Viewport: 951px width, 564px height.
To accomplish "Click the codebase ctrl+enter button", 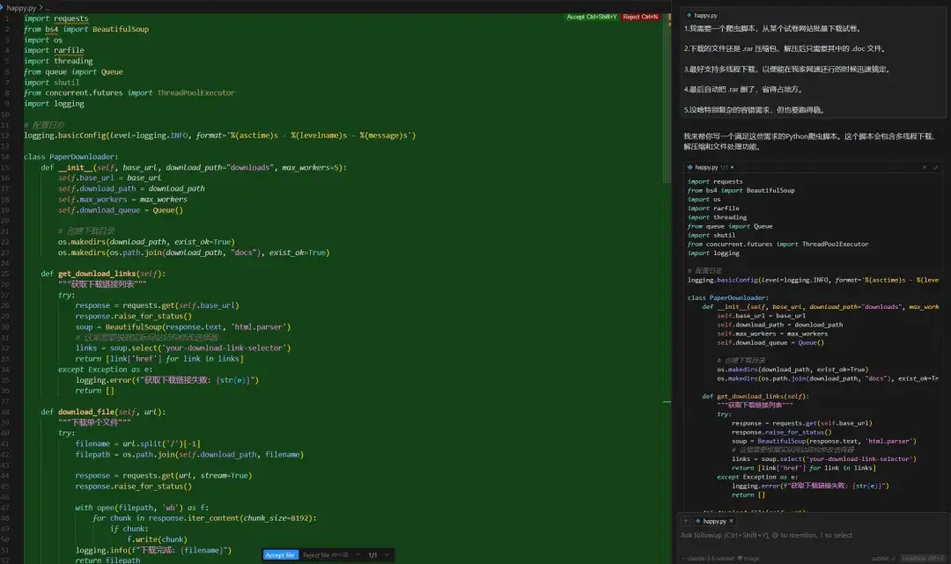I will click(923, 559).
